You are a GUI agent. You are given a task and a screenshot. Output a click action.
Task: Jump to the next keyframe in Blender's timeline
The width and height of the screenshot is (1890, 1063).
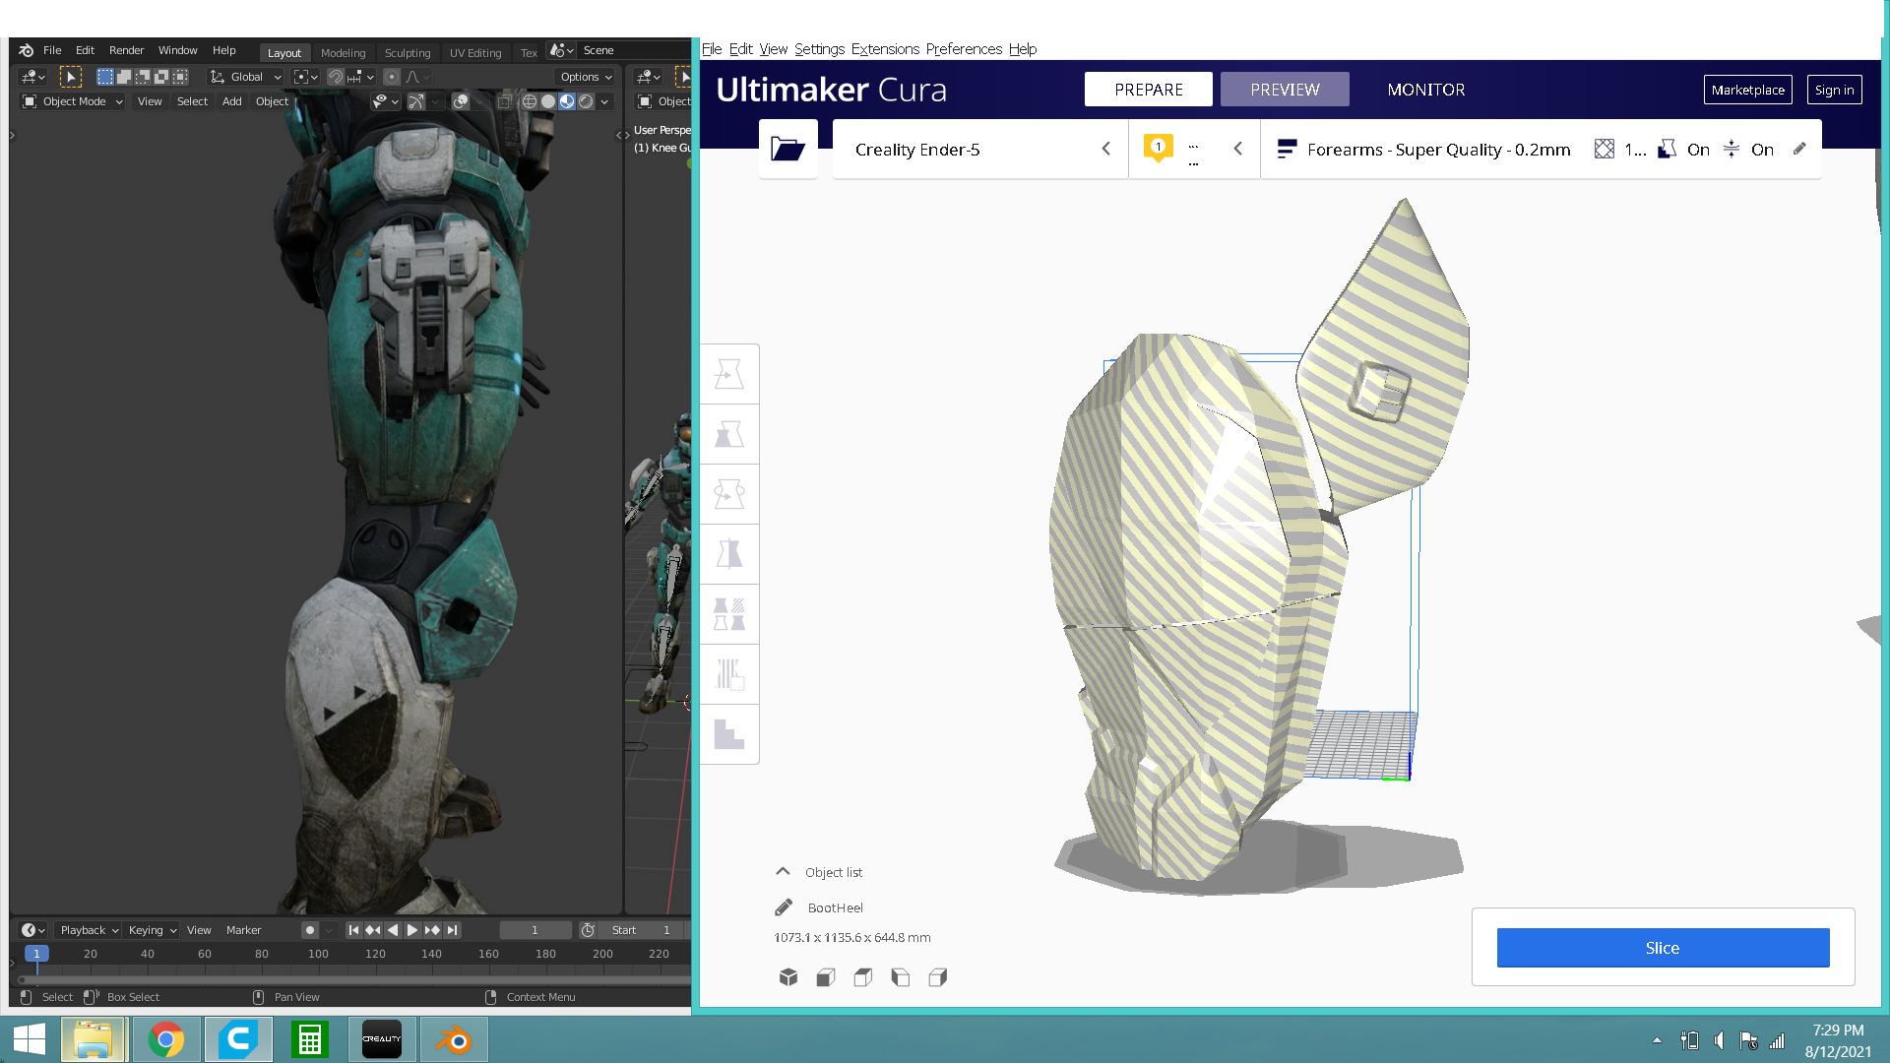(x=432, y=930)
